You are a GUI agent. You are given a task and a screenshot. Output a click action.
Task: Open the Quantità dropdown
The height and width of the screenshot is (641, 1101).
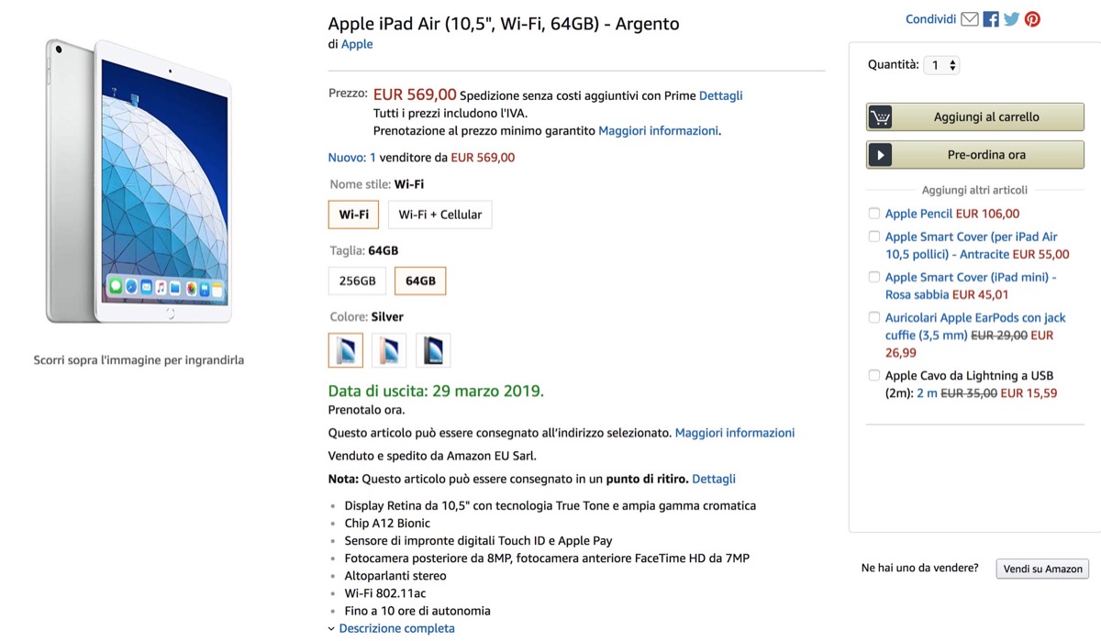[x=941, y=65]
